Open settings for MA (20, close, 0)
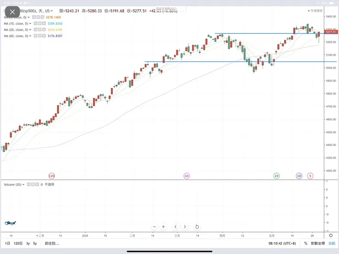 click(39, 30)
